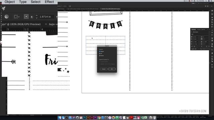
Task: Toggle the Fill checkbox in Expand dialog
Action: pos(100,54)
